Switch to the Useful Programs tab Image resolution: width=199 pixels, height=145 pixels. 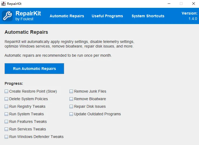pos(107,16)
